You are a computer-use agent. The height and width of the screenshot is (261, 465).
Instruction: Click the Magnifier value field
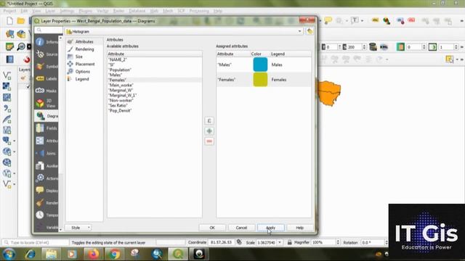323,242
